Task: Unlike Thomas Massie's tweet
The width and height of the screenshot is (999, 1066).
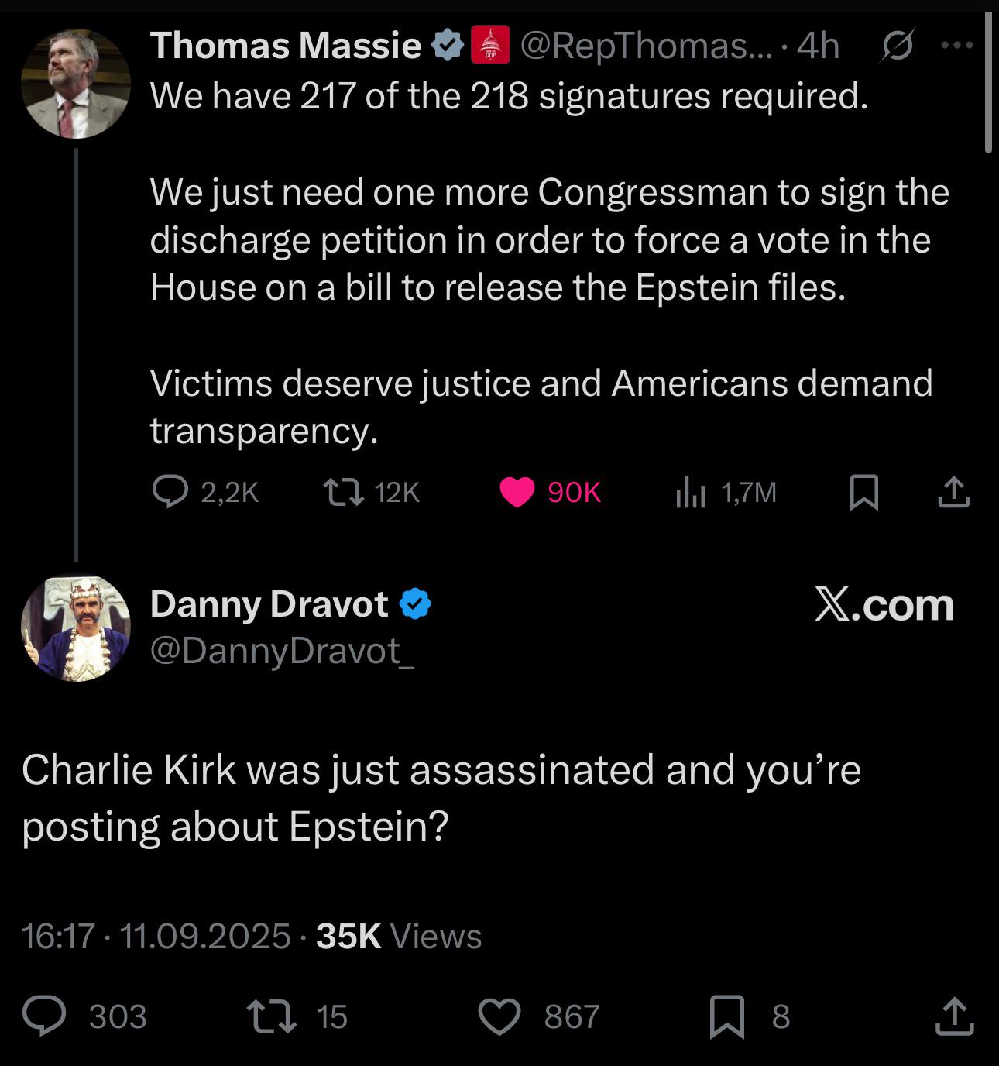Action: tap(517, 492)
